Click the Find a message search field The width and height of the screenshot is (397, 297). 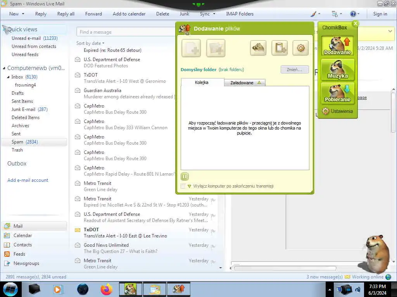(x=126, y=32)
